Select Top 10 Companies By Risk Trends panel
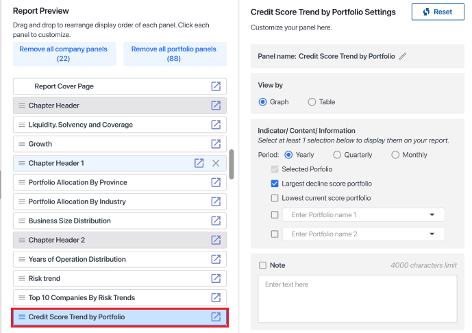Screen dimensions: 472x333 pos(82,297)
